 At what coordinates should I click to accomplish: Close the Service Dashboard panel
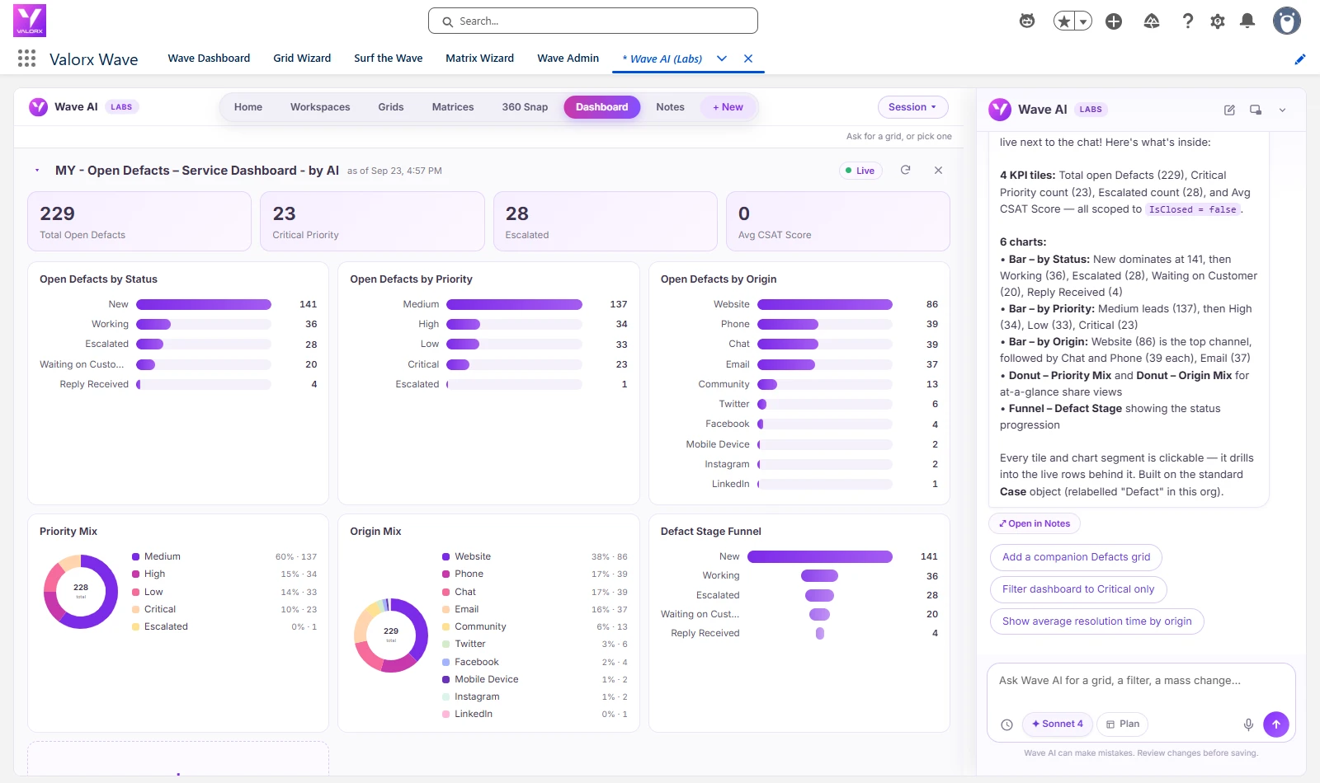point(938,170)
